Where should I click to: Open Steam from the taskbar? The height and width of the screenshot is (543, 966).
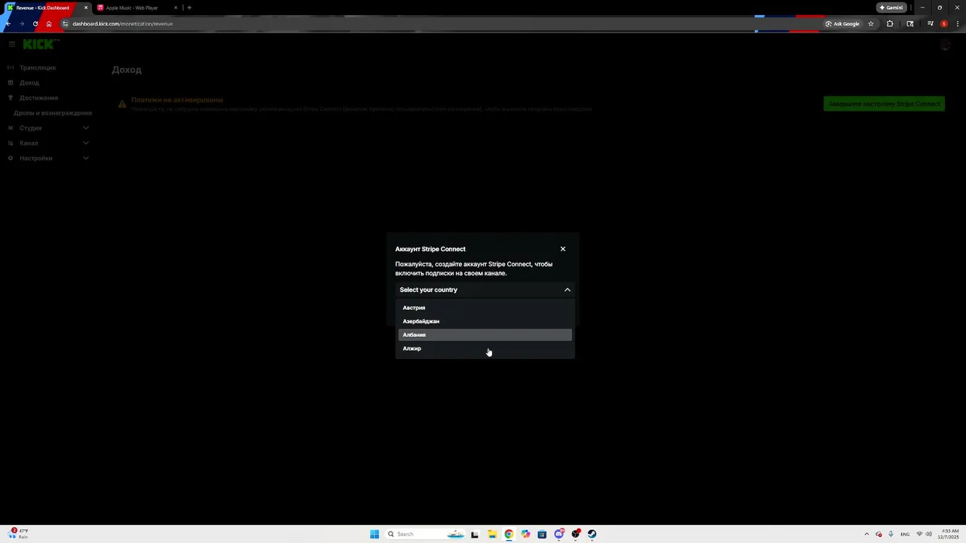point(592,534)
